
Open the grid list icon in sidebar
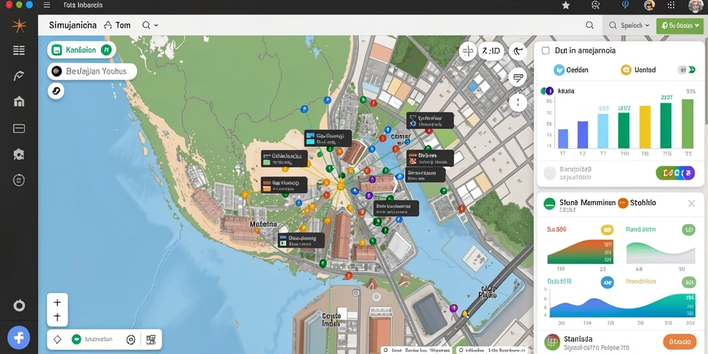[19, 50]
